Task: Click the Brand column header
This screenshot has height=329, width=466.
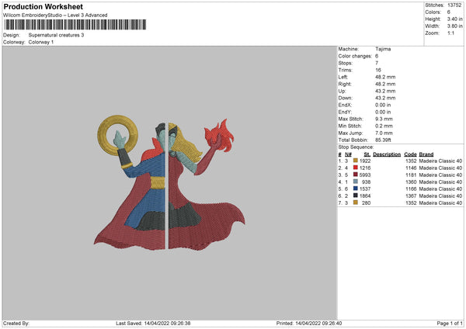Action: tap(426, 154)
